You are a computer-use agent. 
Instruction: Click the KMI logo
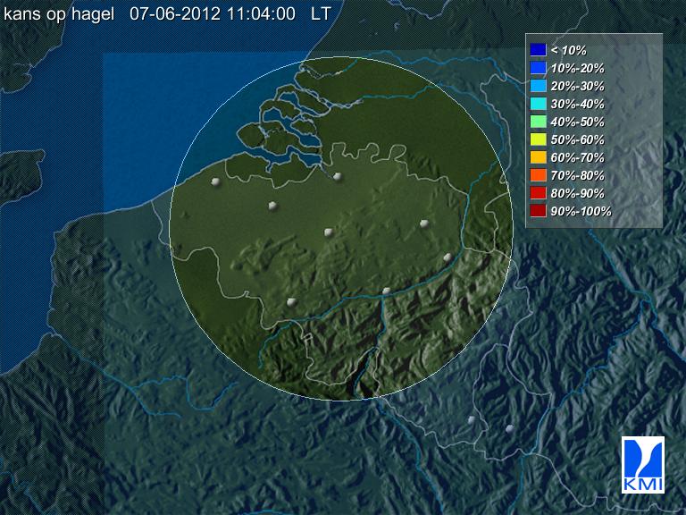(x=644, y=465)
